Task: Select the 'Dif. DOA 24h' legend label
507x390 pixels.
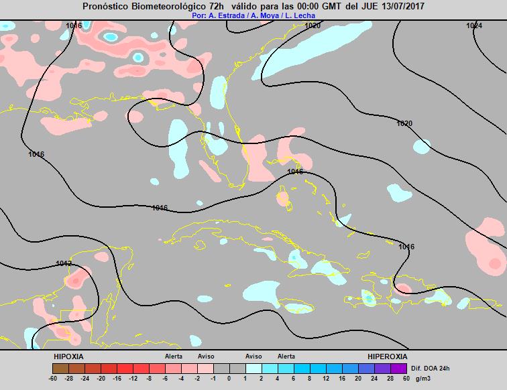Action: tap(431, 369)
